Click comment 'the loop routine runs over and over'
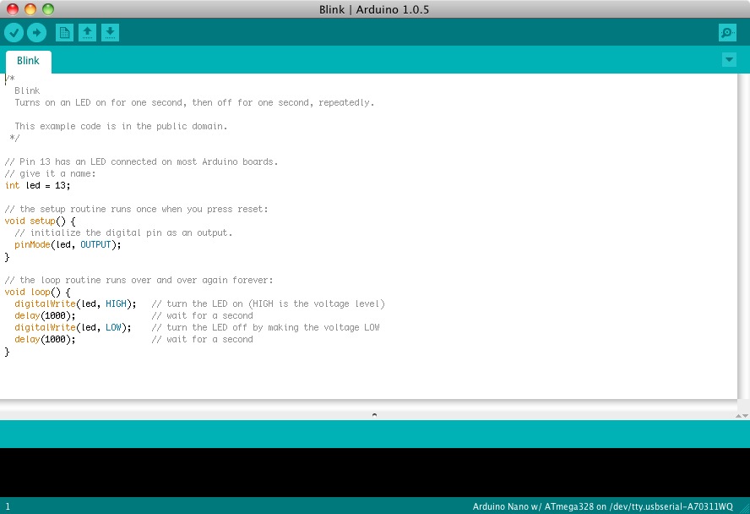 [139, 280]
